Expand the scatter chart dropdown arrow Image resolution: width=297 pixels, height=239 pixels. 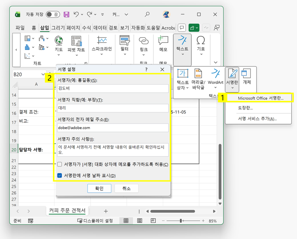tap(33, 56)
